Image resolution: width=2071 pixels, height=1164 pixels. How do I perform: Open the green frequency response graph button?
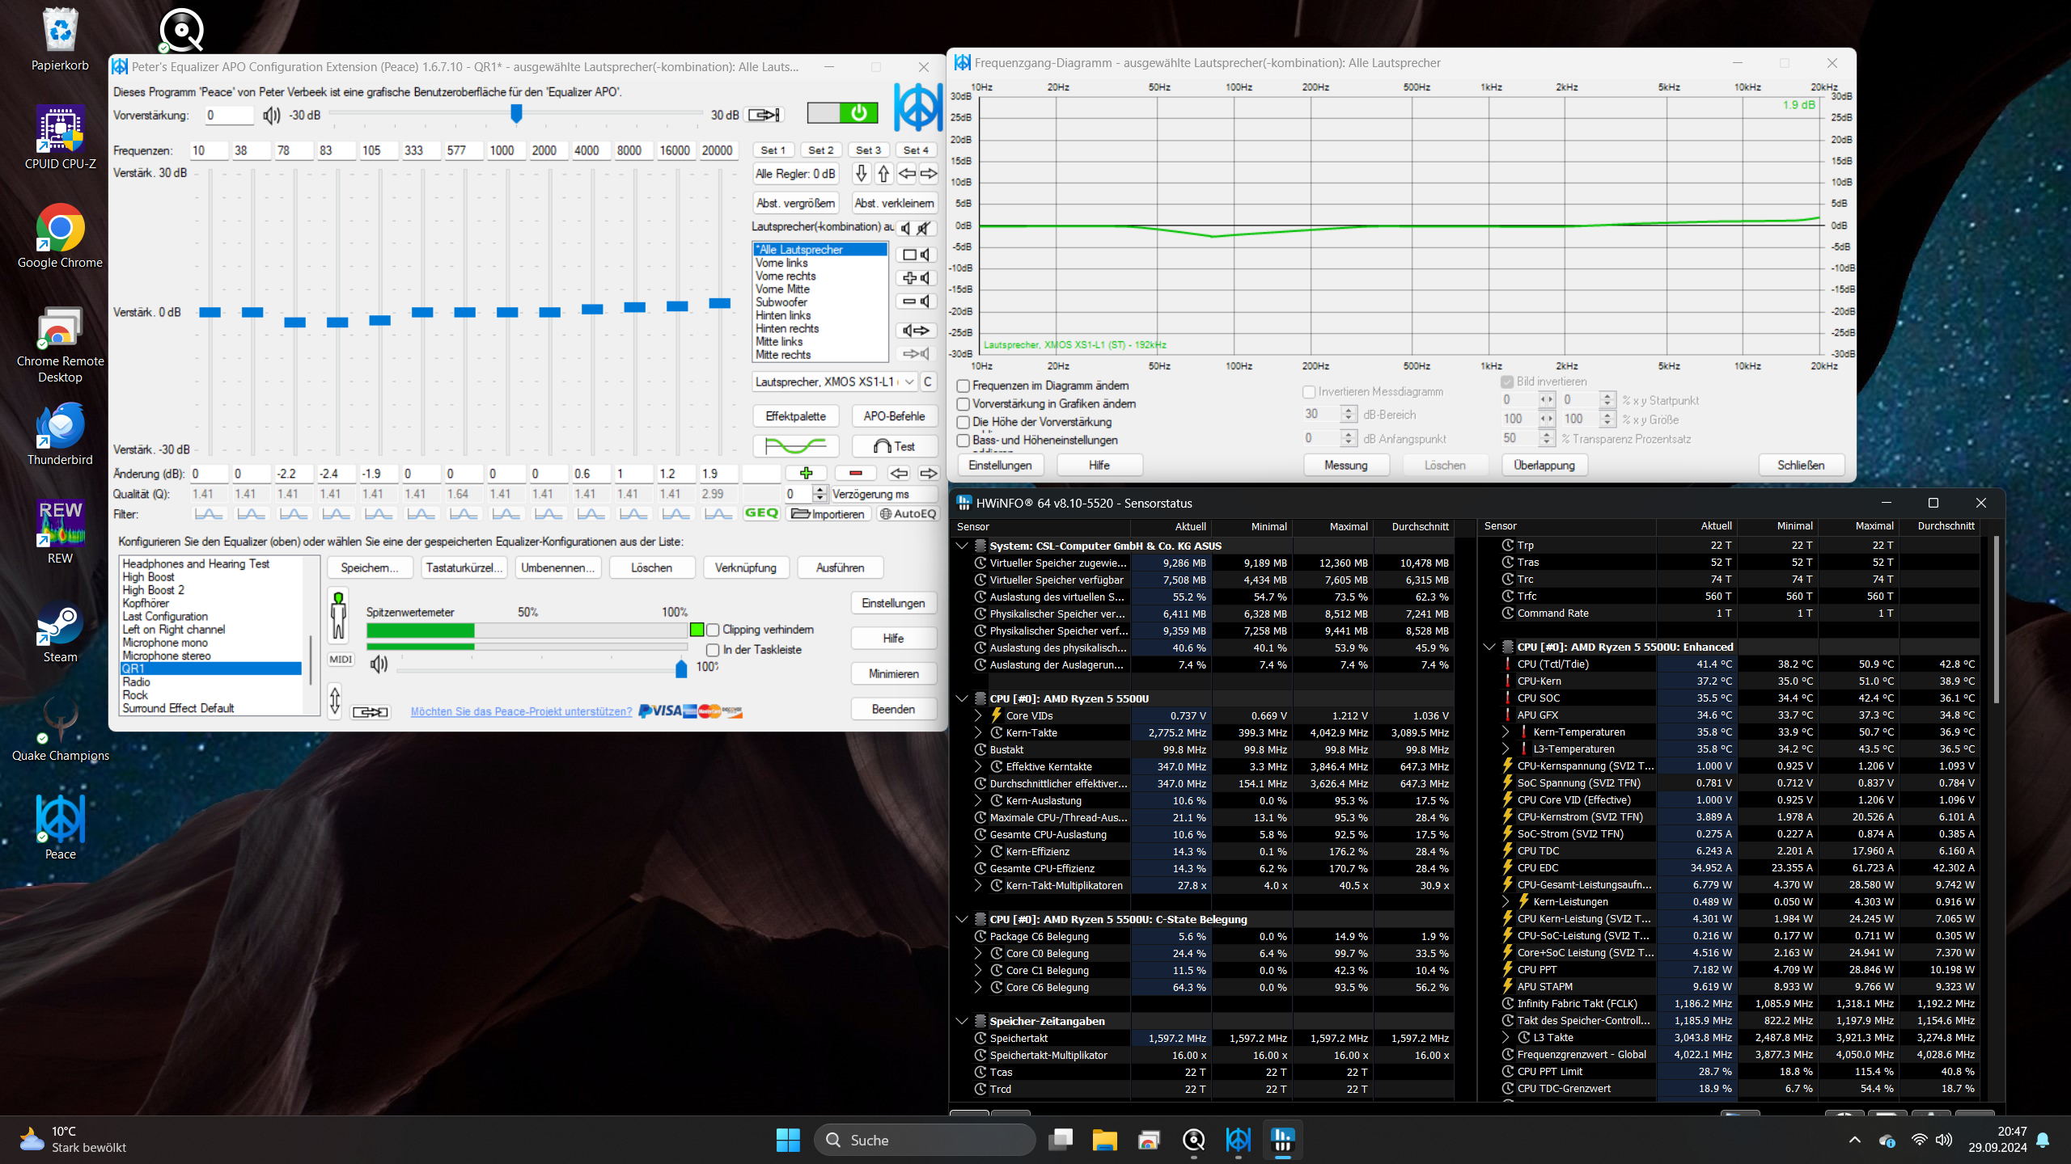point(795,446)
